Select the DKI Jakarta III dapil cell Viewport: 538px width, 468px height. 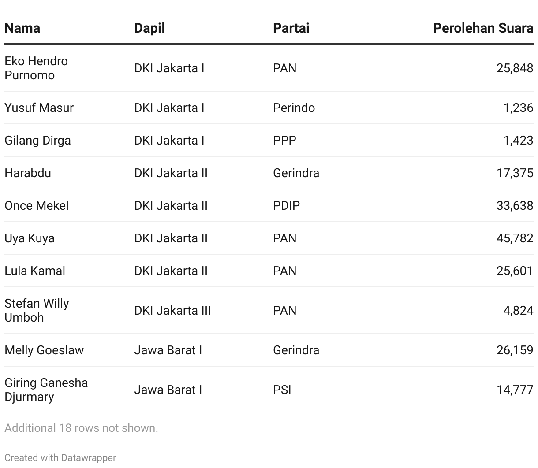pyautogui.click(x=172, y=310)
